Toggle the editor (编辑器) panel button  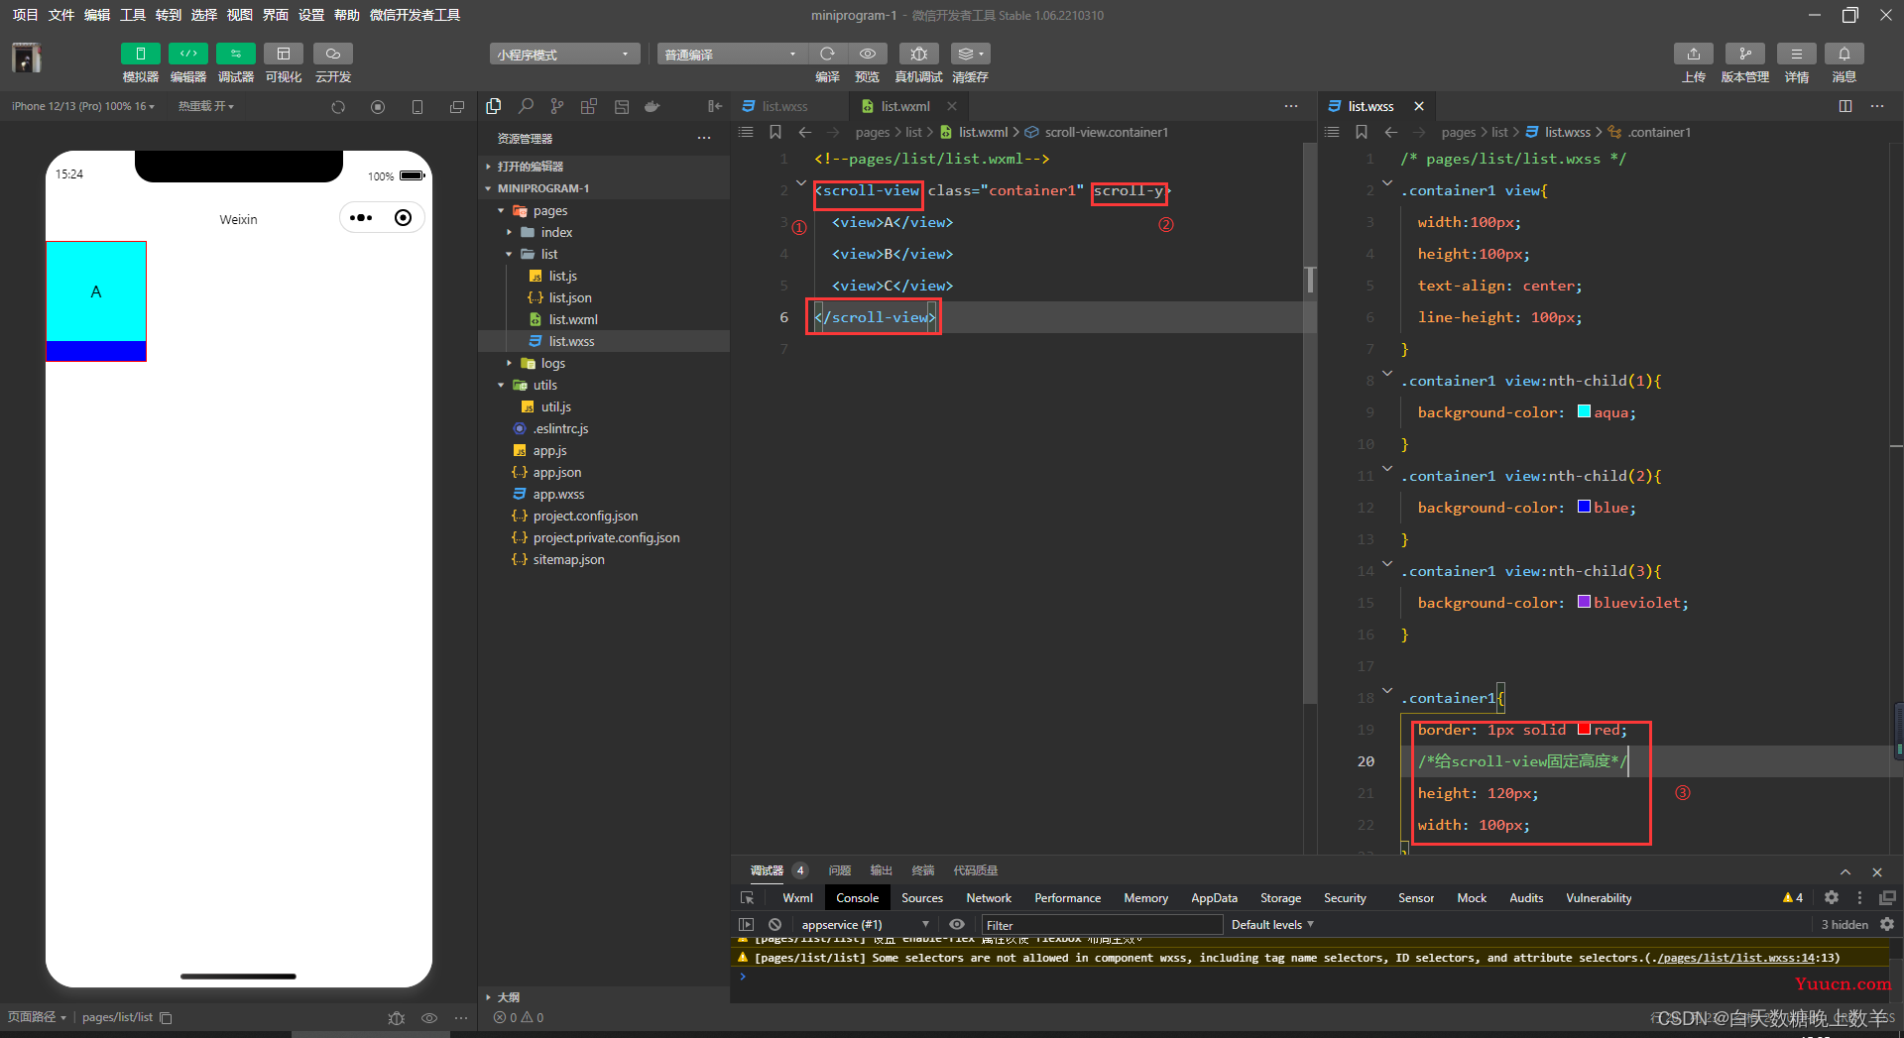(187, 54)
